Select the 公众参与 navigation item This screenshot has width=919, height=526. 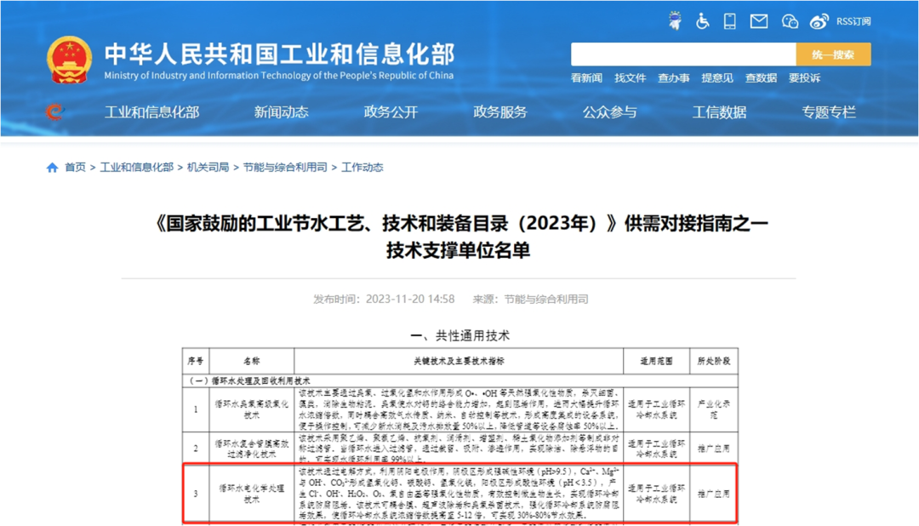[609, 112]
